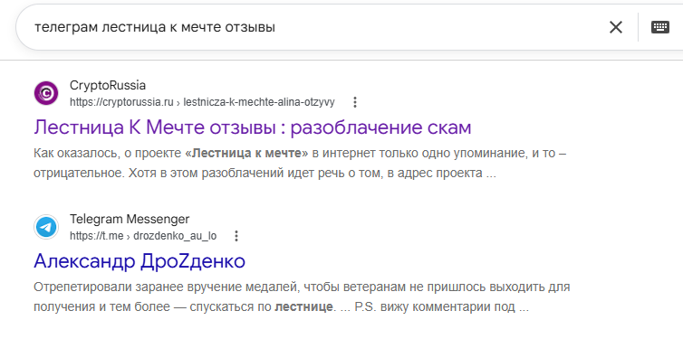
Task: Open more options for the CryptoRussia result
Action: pos(355,102)
